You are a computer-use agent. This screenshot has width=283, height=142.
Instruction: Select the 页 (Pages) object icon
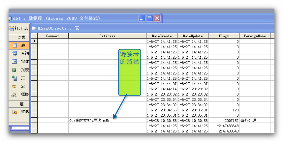click(x=14, y=78)
